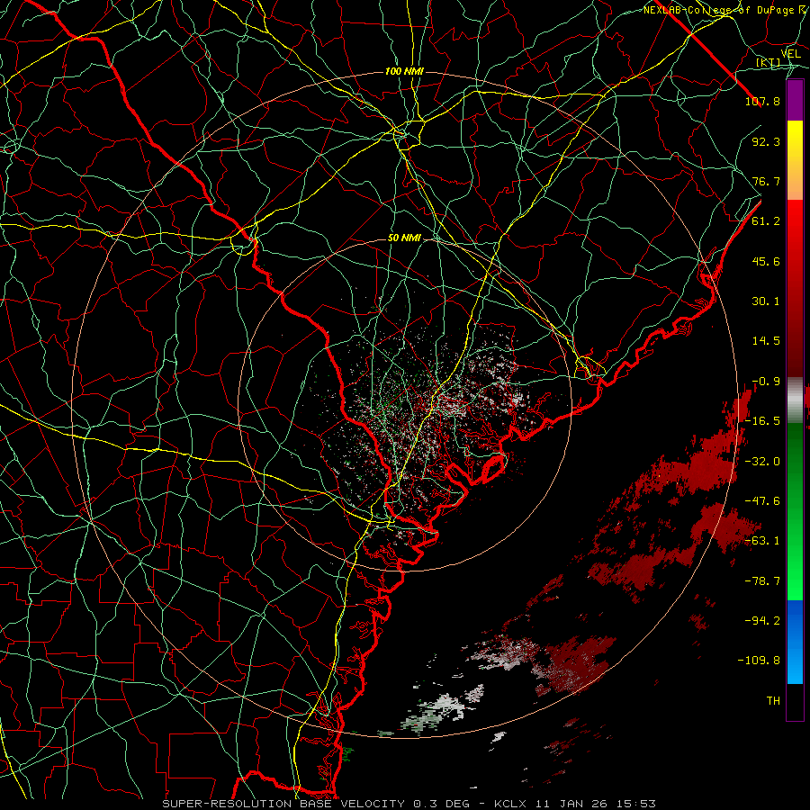Select the 92.3 value on velocity scale

point(766,141)
